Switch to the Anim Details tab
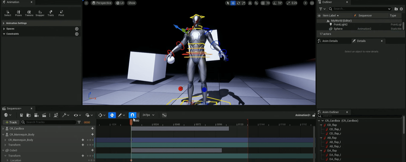Screen dimensions: 406x162 [330, 41]
